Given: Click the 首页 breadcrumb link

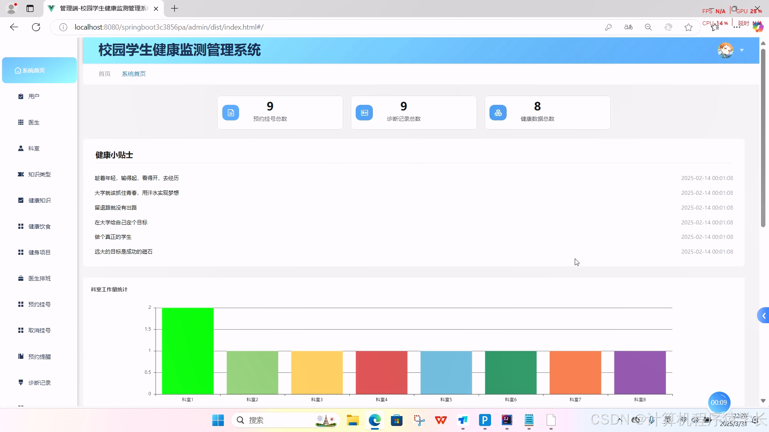Looking at the screenshot, I should 104,74.
